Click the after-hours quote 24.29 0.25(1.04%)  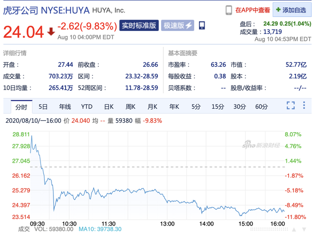pos(287,23)
